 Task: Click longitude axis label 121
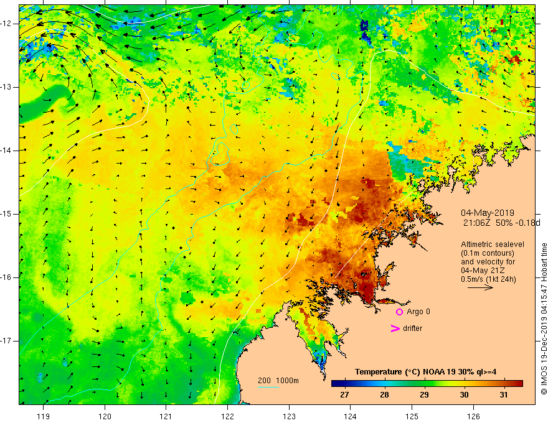click(x=166, y=416)
